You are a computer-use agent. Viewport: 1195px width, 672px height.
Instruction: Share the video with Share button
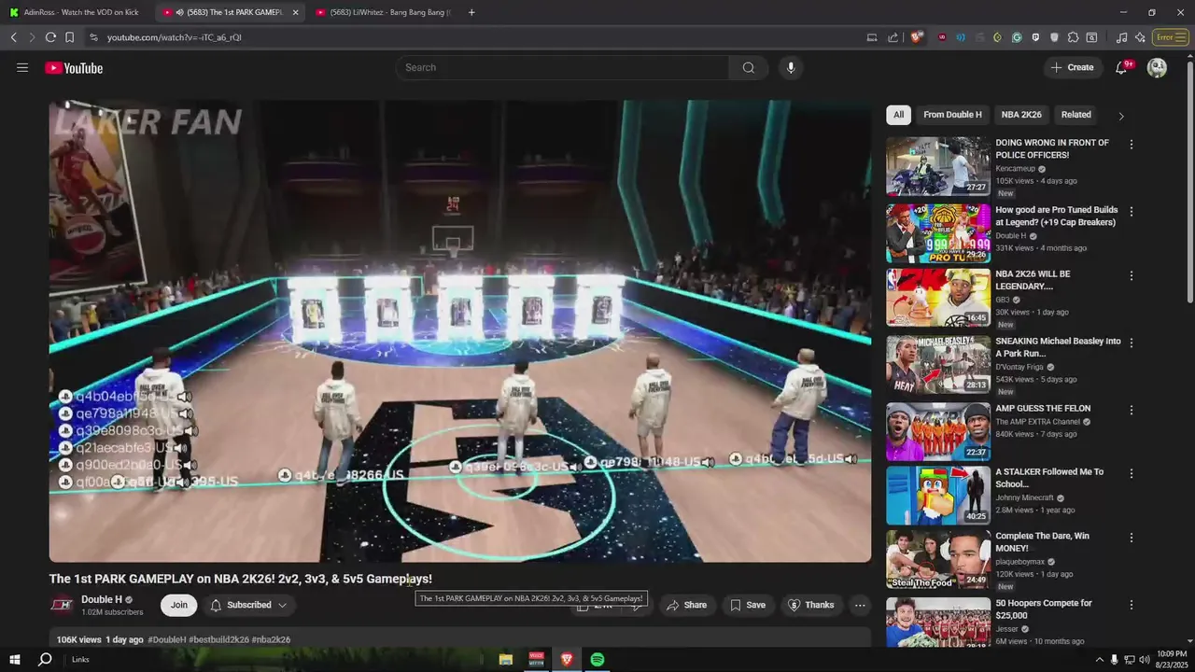pyautogui.click(x=686, y=605)
